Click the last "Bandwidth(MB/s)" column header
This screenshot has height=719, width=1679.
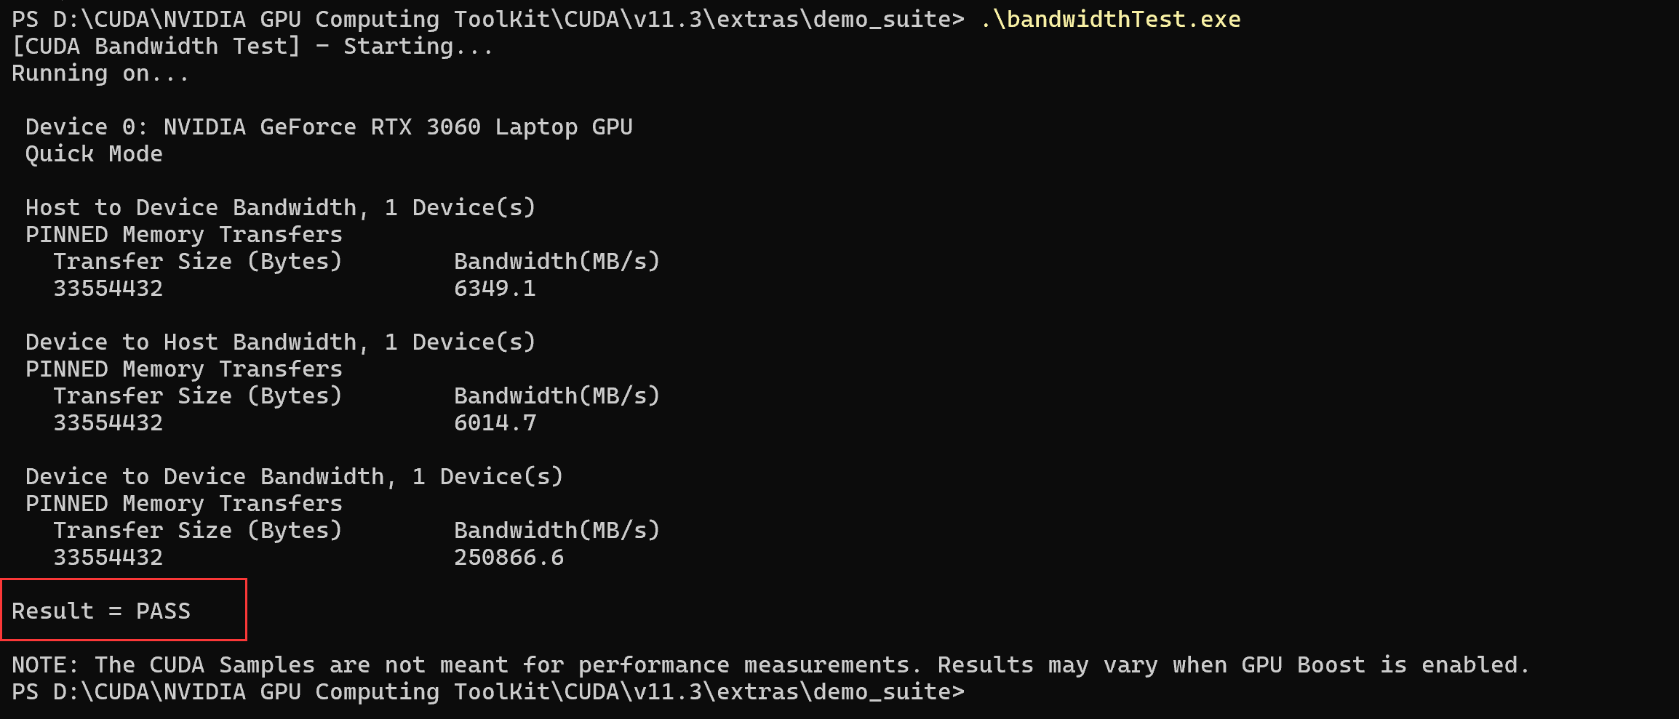557,531
